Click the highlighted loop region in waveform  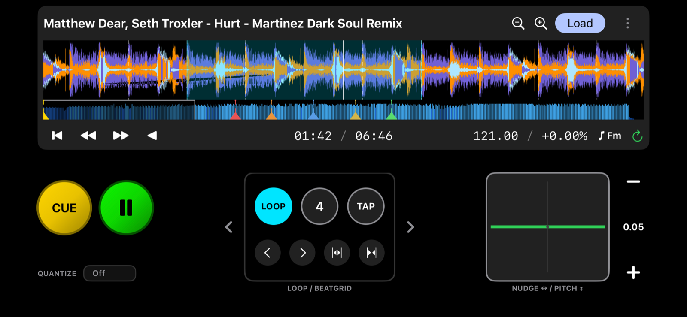coord(304,70)
